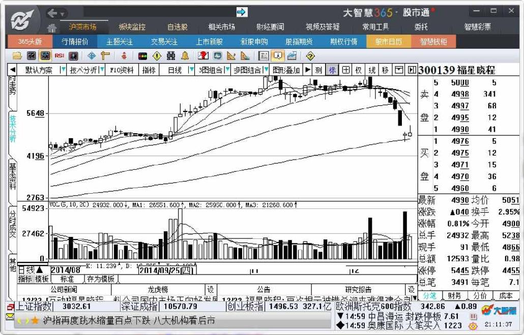
Task: Open the history dropdown beside back arrow
Action: tap(62, 14)
